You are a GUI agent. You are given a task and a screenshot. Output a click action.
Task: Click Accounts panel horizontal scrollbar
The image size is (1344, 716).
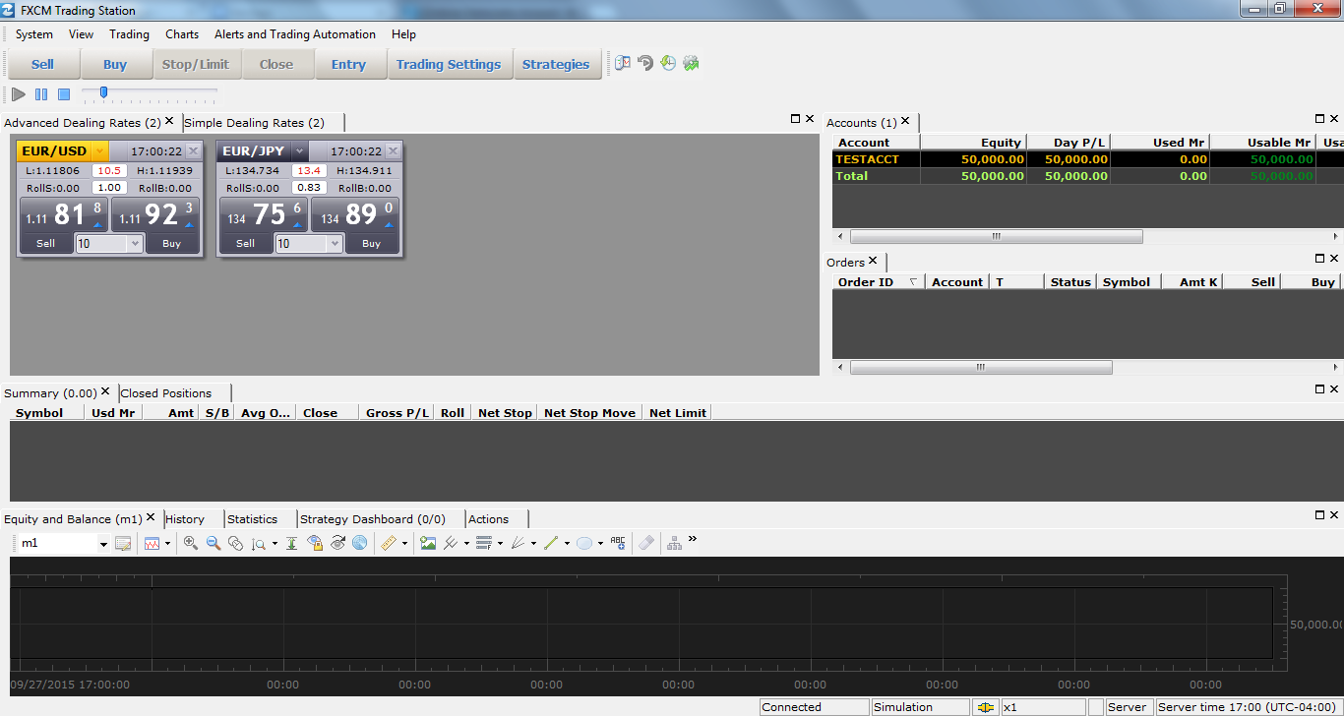996,237
